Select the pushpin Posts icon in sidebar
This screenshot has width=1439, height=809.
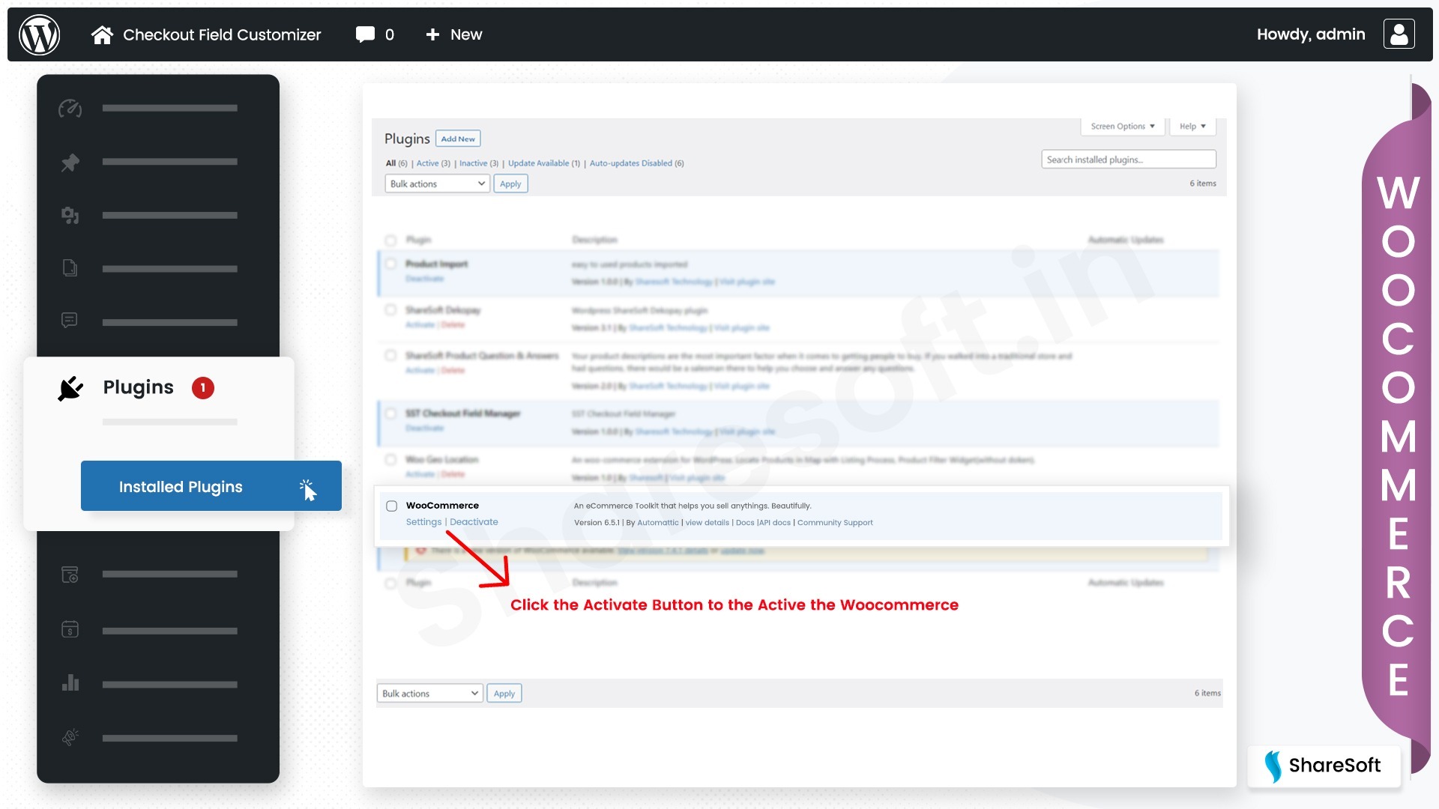click(x=70, y=162)
